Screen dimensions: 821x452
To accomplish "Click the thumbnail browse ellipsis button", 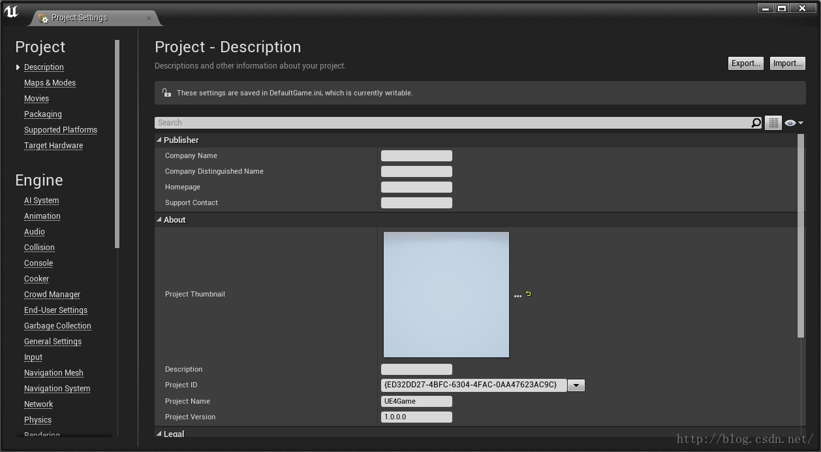I will 518,295.
